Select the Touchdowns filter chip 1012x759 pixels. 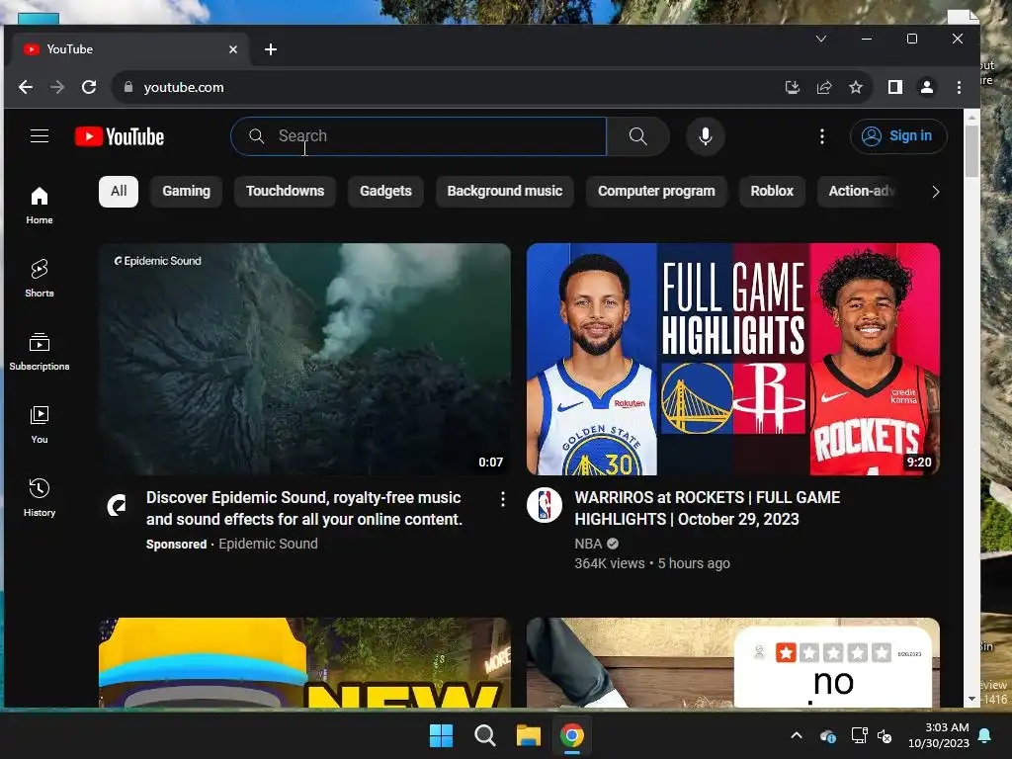pos(286,191)
